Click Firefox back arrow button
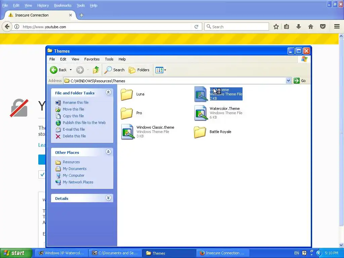The width and height of the screenshot is (344, 258). click(x=7, y=27)
